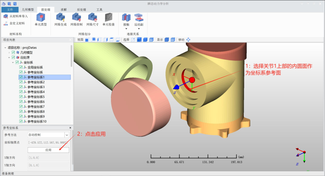Select 参考坐标系4 in the tree

pos(36,92)
